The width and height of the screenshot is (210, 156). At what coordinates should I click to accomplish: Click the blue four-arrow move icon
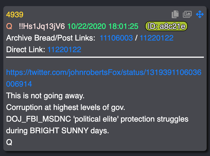[200, 14]
